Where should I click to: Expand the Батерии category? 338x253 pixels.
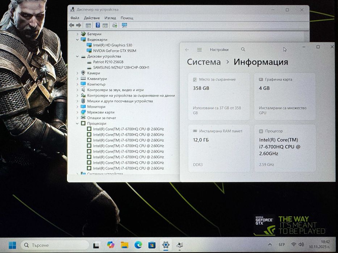(78, 34)
